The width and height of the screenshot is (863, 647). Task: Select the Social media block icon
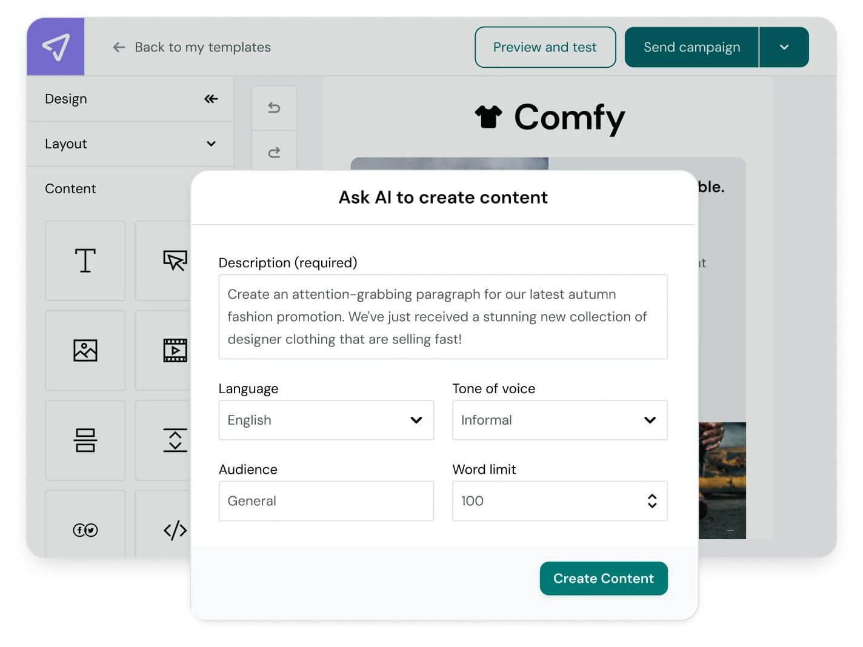[x=85, y=530]
